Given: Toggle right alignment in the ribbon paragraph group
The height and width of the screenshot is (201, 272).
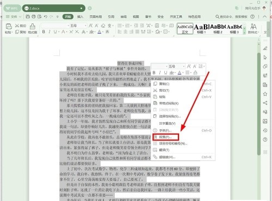Looking at the screenshot, I should (x=132, y=32).
